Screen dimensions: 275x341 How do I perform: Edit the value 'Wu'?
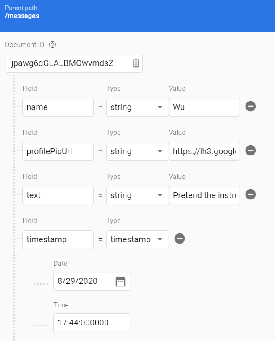[x=204, y=107]
